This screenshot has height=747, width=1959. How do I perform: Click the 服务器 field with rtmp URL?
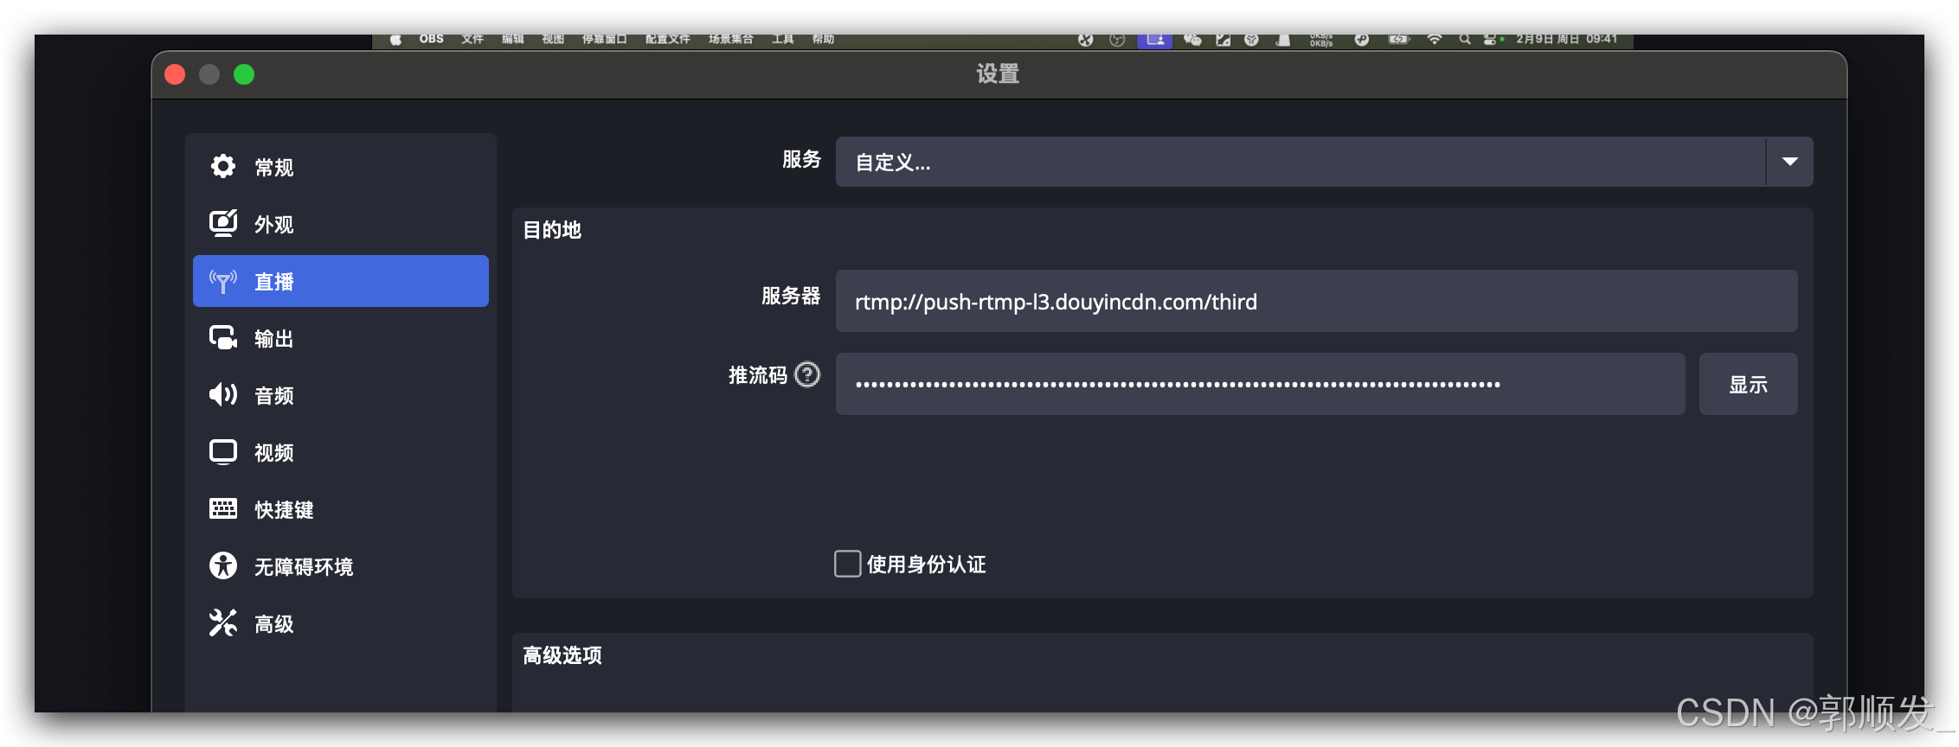[1316, 301]
